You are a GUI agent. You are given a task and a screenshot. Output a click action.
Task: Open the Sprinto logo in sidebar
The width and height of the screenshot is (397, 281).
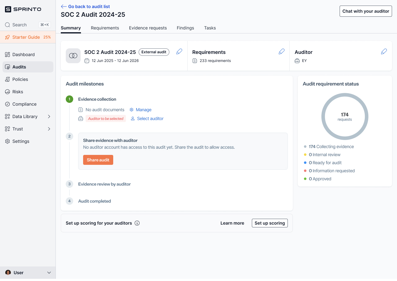point(23,9)
